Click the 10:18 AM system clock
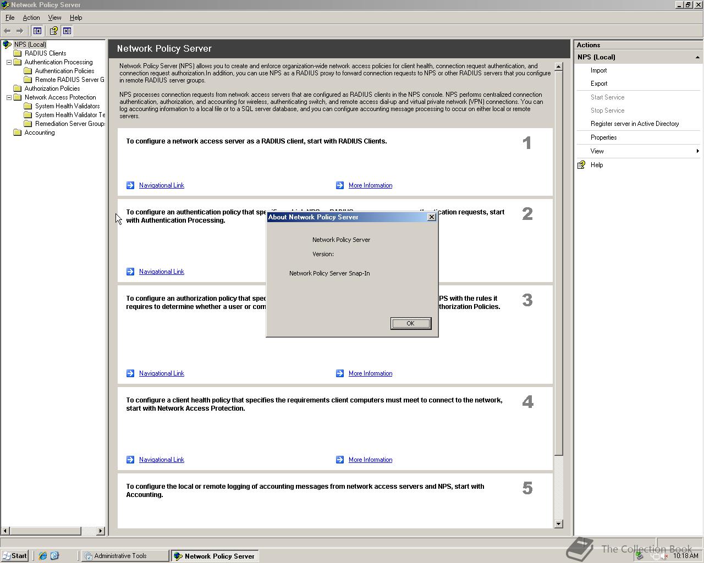This screenshot has width=704, height=563. tap(685, 556)
